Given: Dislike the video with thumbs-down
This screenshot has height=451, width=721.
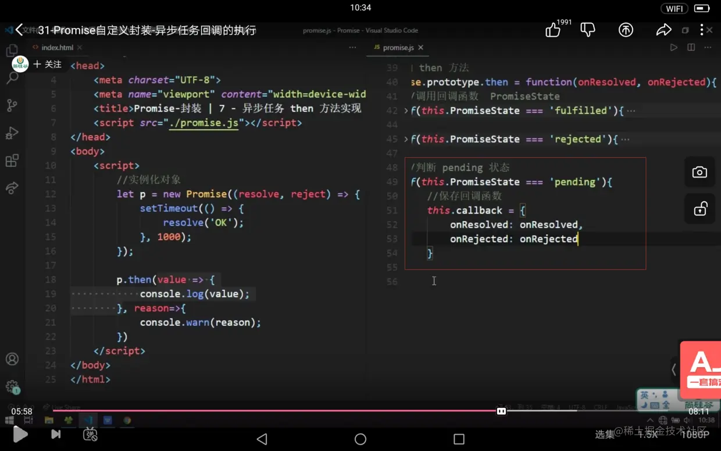Looking at the screenshot, I should pos(588,30).
